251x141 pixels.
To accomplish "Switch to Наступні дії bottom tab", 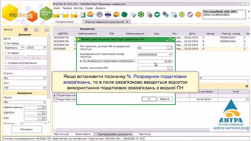I will pyautogui.click(x=61, y=134).
